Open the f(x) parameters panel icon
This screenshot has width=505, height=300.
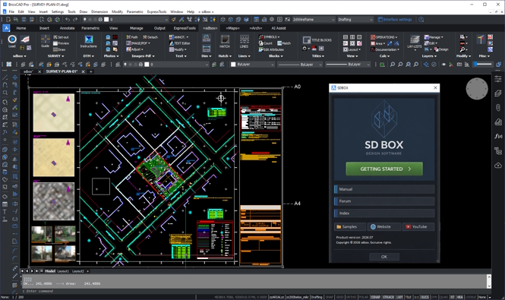pyautogui.click(x=498, y=136)
